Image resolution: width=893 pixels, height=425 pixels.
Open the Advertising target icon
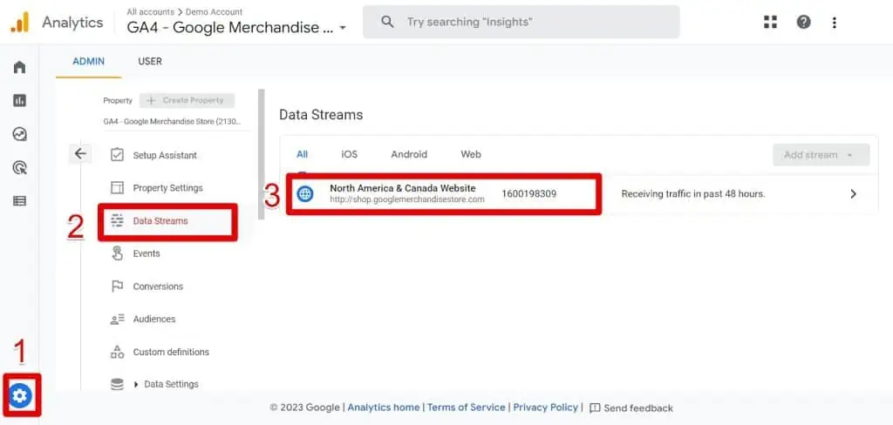19,168
